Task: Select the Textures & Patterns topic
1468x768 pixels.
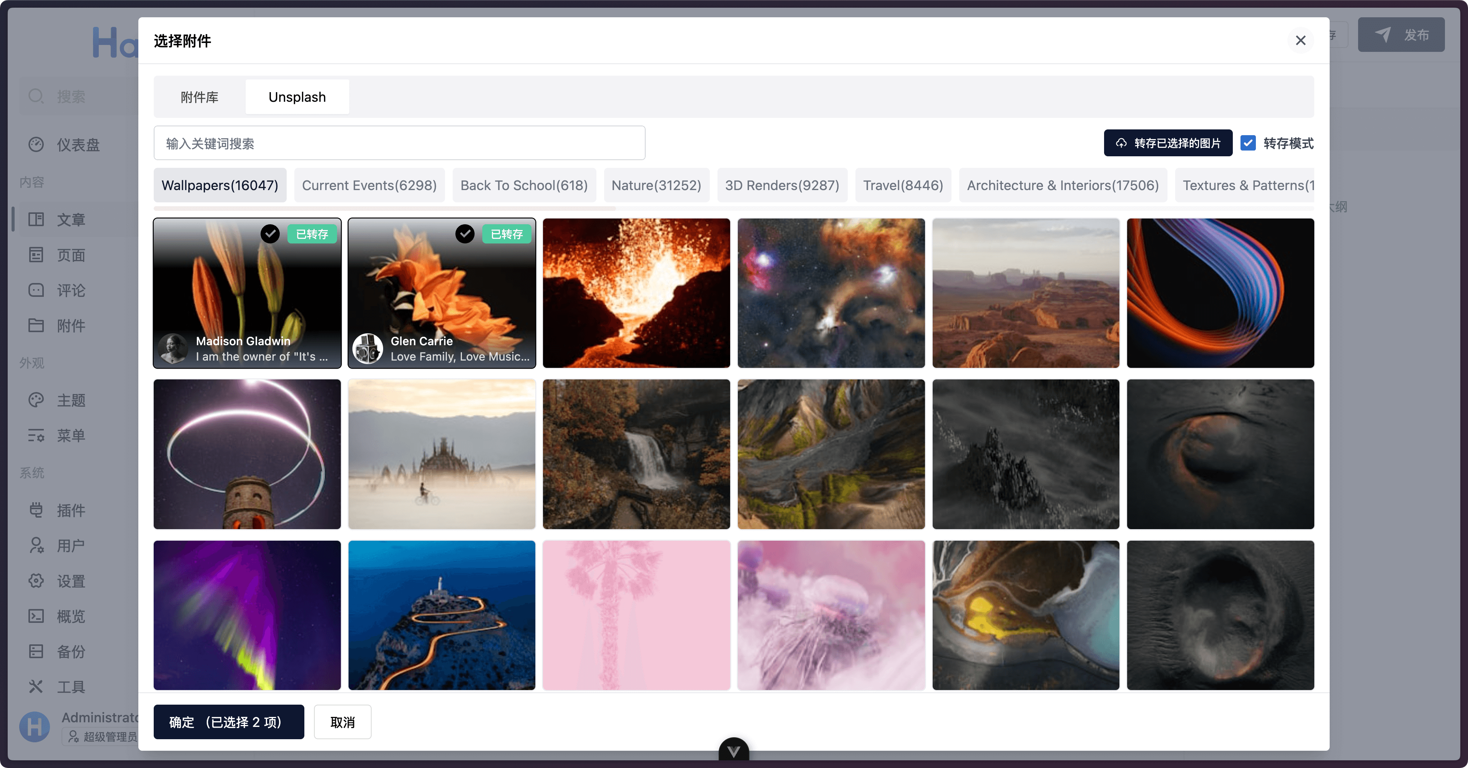Action: click(x=1245, y=185)
